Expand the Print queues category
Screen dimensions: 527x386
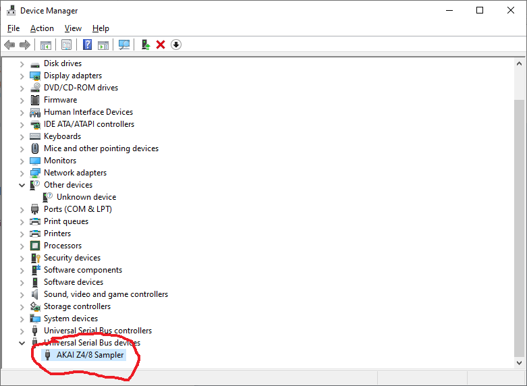(x=22, y=222)
